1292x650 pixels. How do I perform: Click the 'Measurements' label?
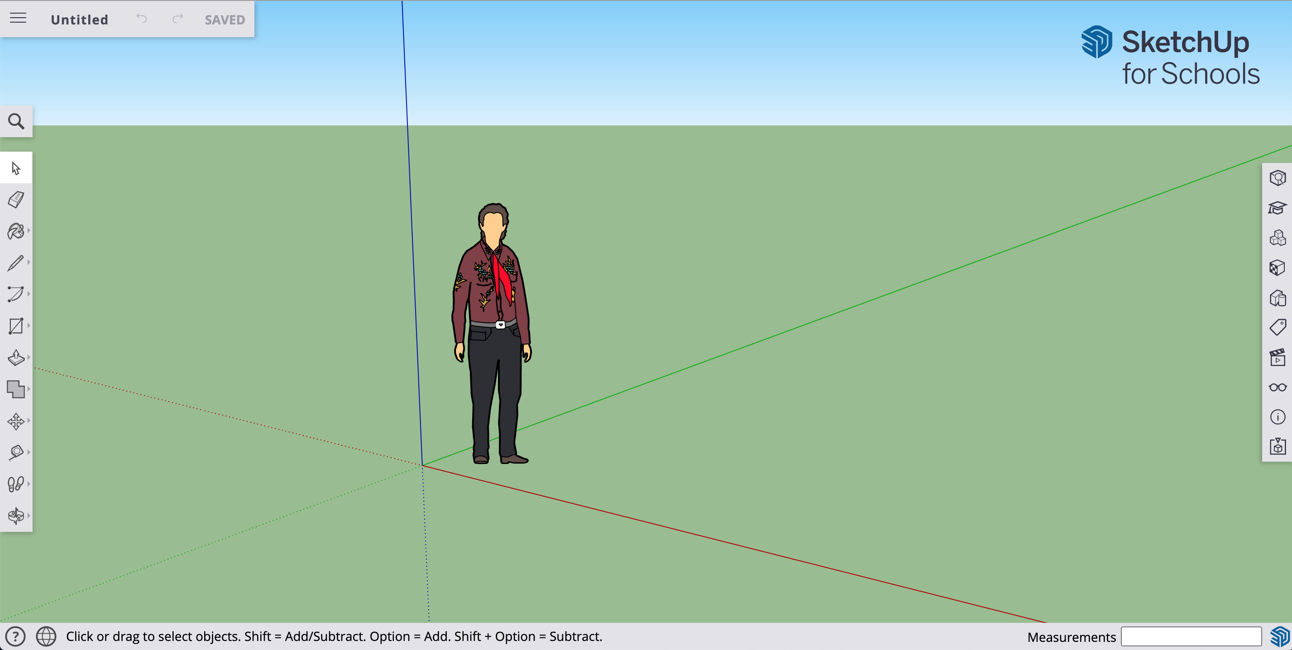[1072, 637]
